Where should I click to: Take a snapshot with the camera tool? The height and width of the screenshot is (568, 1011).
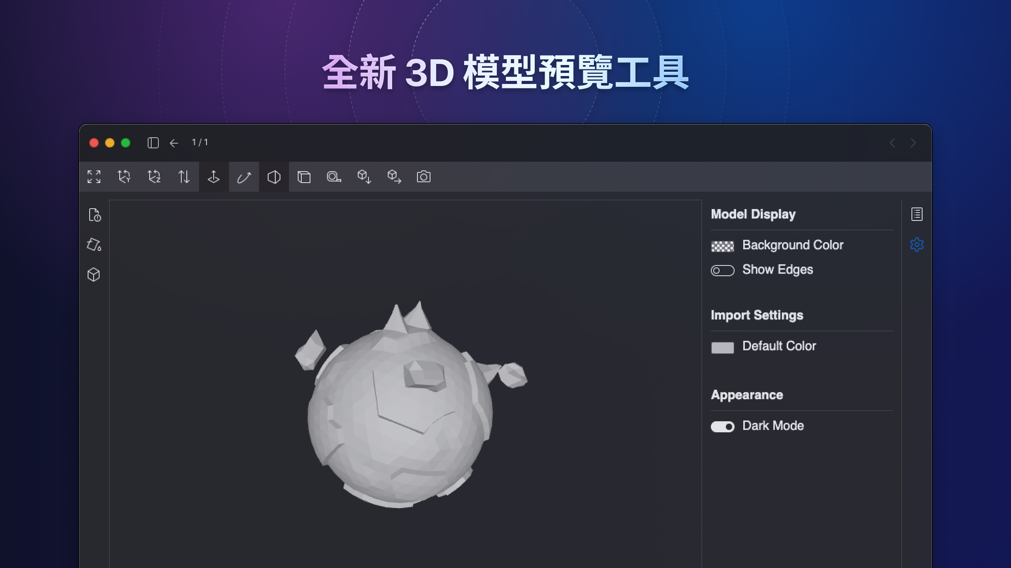point(424,177)
